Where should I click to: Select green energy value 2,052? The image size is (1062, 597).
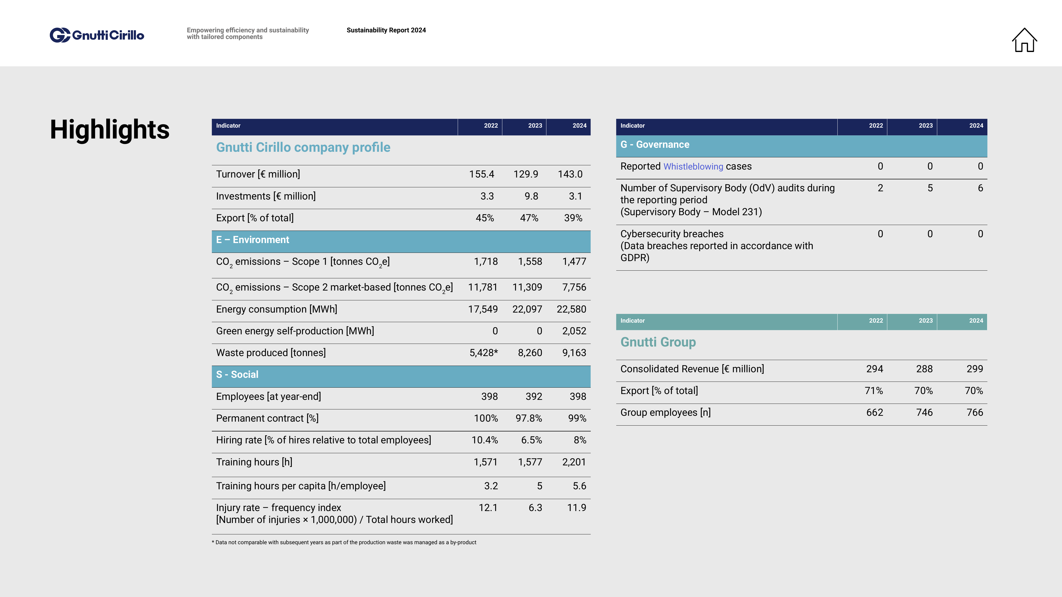(574, 331)
